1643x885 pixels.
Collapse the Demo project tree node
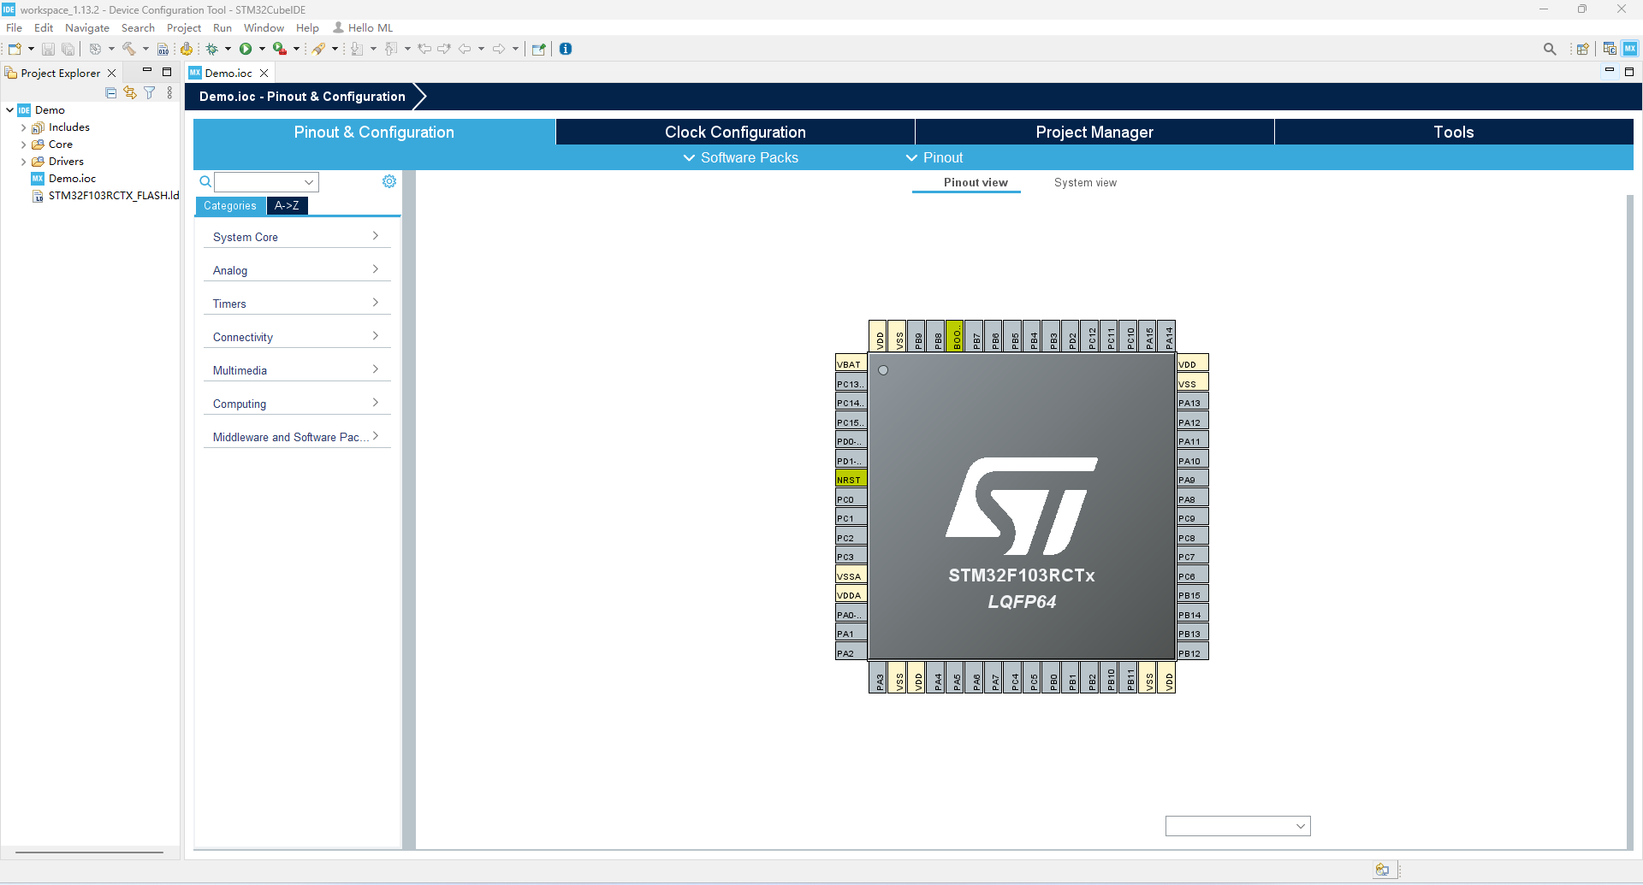(9, 110)
